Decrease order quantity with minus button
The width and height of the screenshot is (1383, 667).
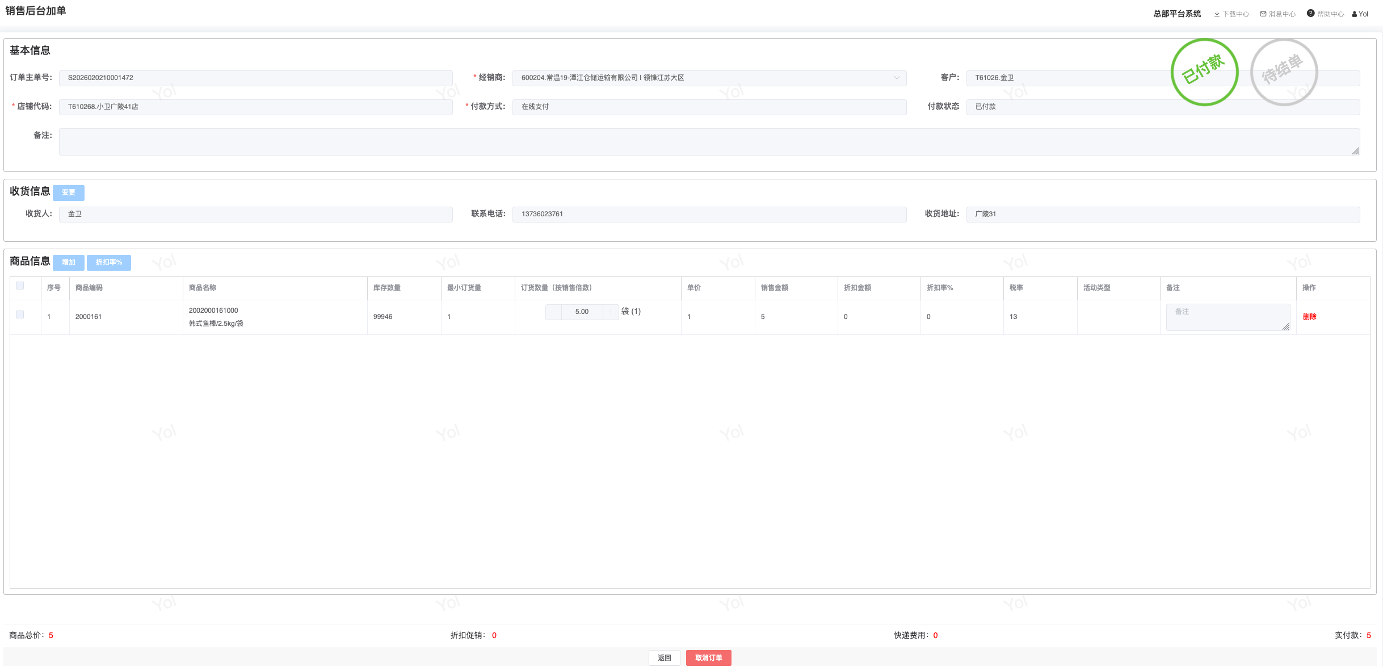pos(553,312)
